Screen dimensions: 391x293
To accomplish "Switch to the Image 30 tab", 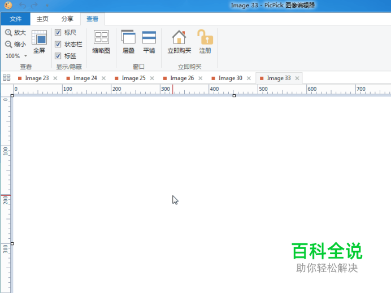I will click(x=230, y=78).
